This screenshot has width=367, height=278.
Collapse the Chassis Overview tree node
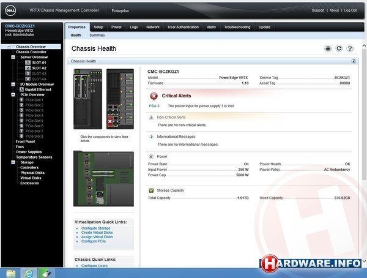9,47
